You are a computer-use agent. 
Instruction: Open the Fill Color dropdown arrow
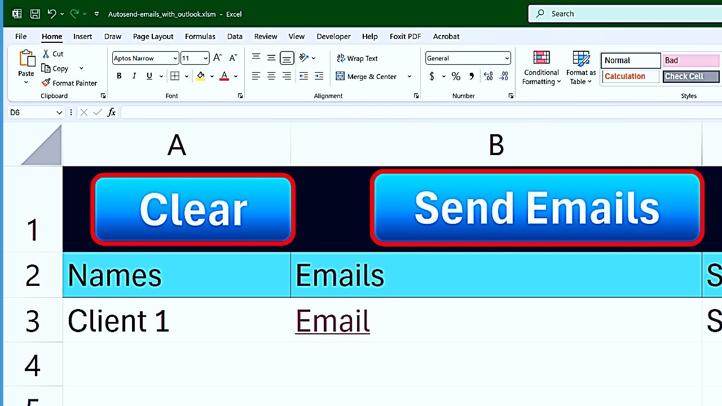tap(212, 76)
